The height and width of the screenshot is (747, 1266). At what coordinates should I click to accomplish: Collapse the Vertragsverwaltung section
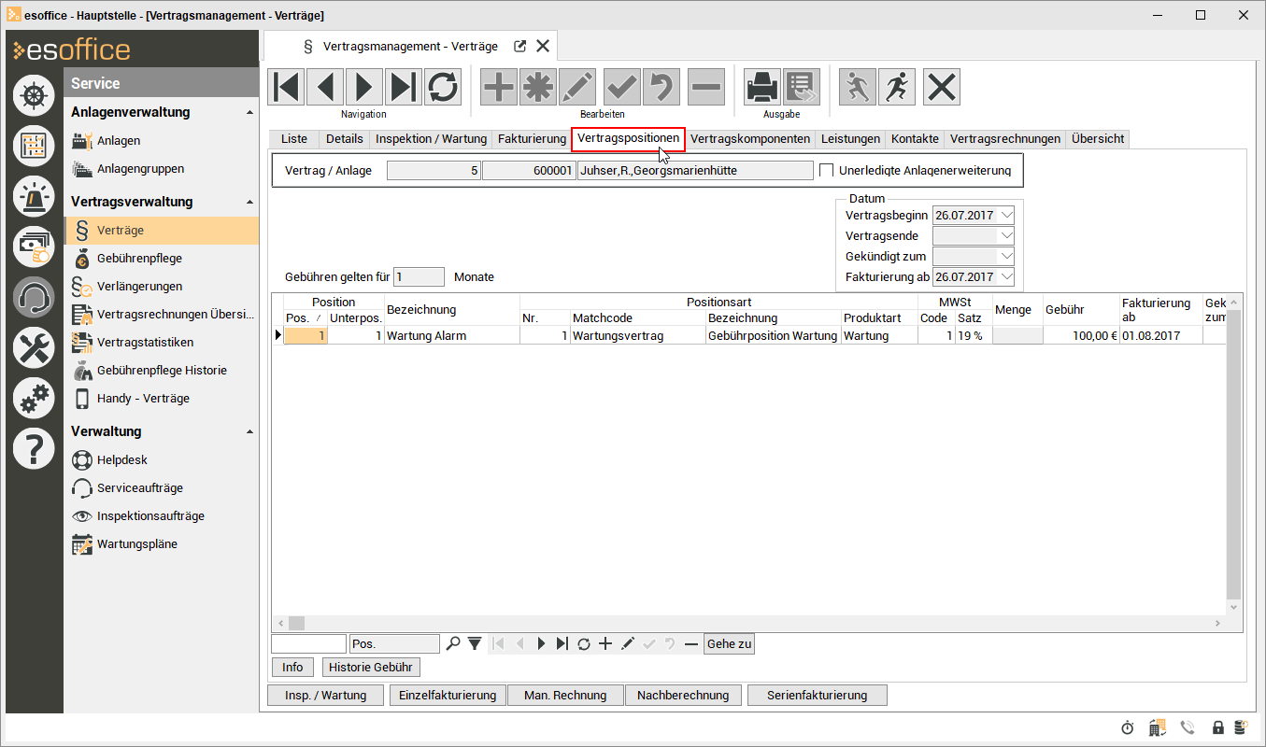tap(249, 203)
